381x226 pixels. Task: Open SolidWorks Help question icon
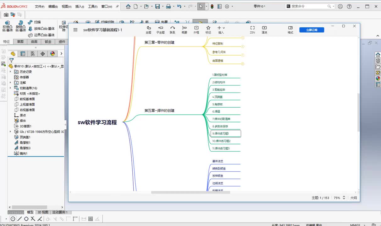[x=349, y=6]
